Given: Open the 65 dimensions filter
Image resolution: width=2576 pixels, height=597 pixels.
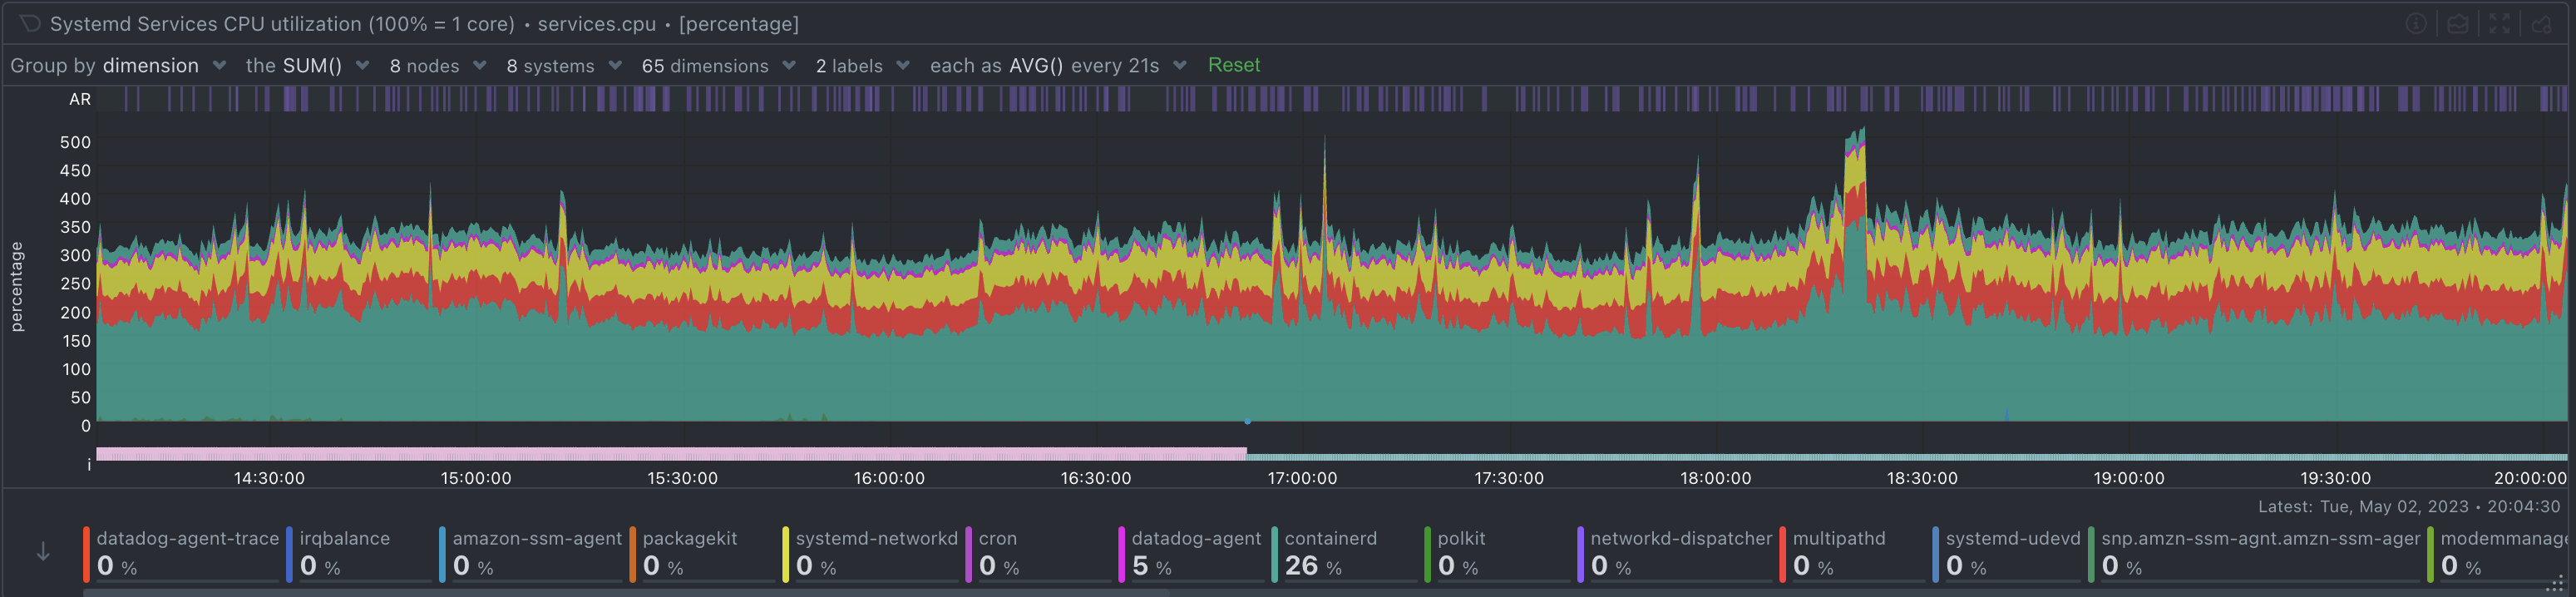Looking at the screenshot, I should tap(718, 66).
